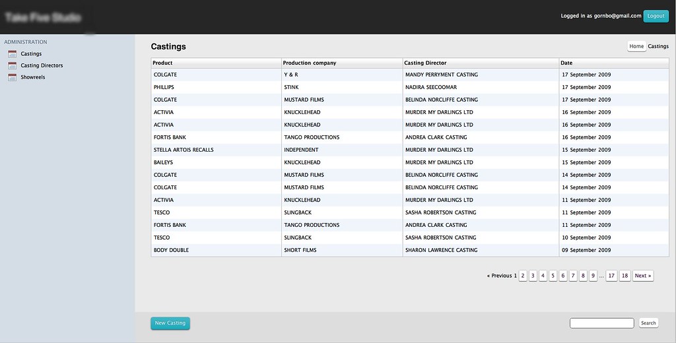Go to page 8

click(583, 276)
